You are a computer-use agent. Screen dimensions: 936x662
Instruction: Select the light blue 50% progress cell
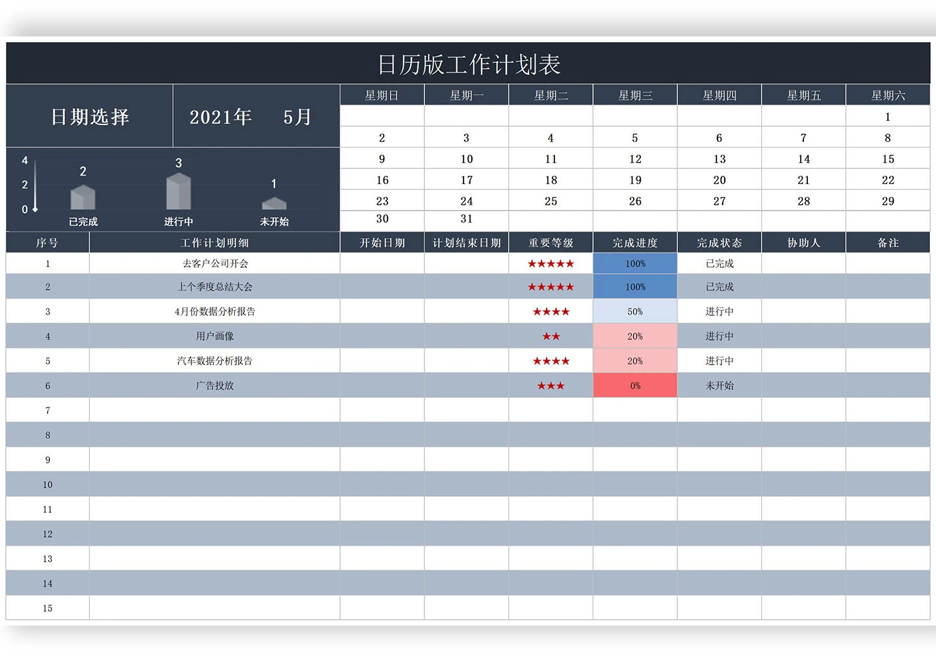(635, 311)
